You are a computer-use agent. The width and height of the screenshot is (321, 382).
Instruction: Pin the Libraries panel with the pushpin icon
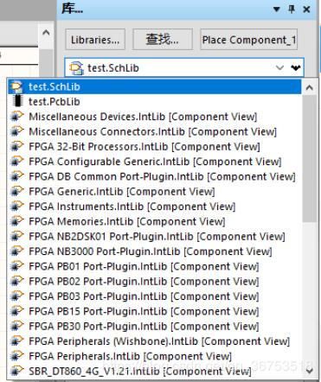pyautogui.click(x=292, y=10)
